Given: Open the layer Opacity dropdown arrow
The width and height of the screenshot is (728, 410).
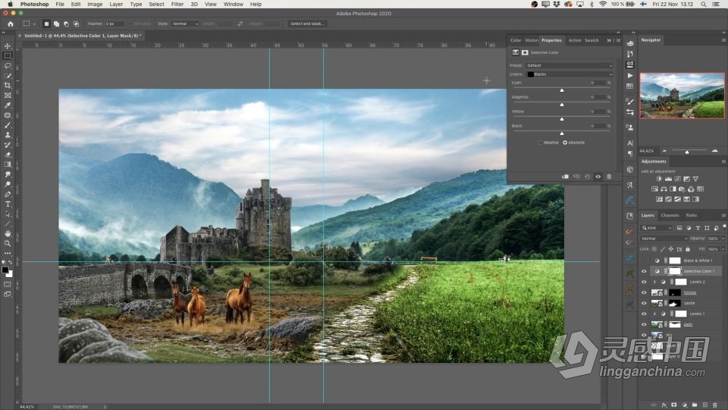Looking at the screenshot, I should tap(723, 238).
